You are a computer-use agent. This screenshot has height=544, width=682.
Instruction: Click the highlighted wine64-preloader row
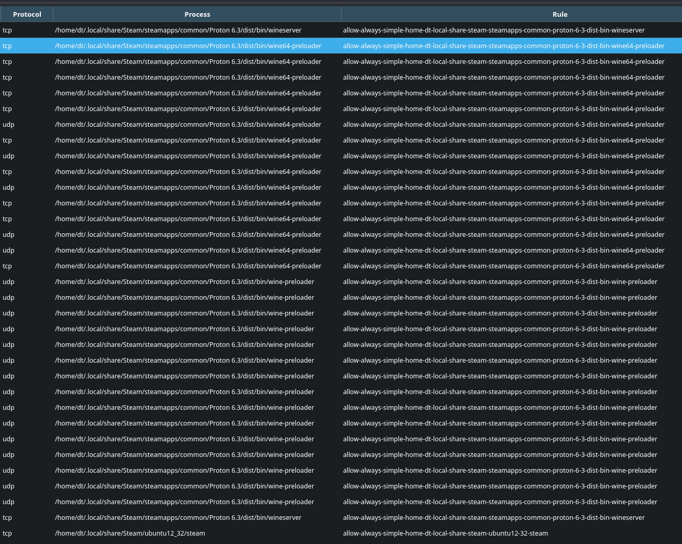pos(210,46)
